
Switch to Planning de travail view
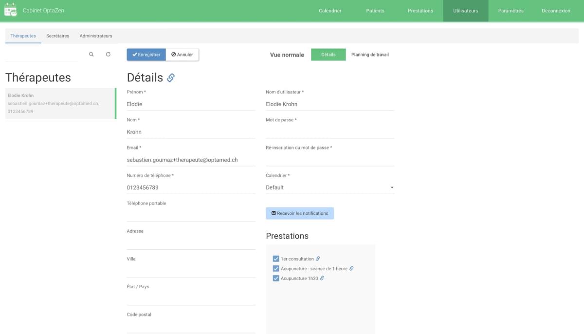[x=369, y=55]
